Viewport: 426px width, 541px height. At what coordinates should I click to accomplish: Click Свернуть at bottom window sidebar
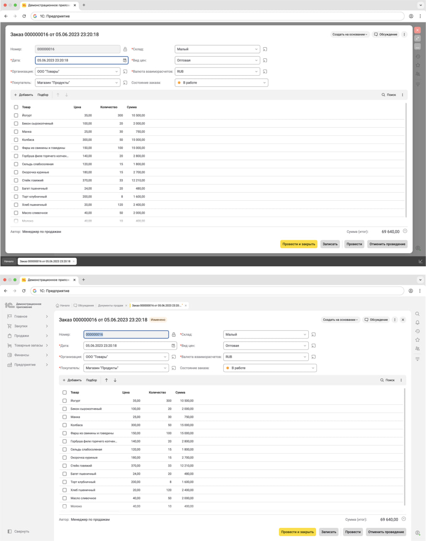[19, 531]
